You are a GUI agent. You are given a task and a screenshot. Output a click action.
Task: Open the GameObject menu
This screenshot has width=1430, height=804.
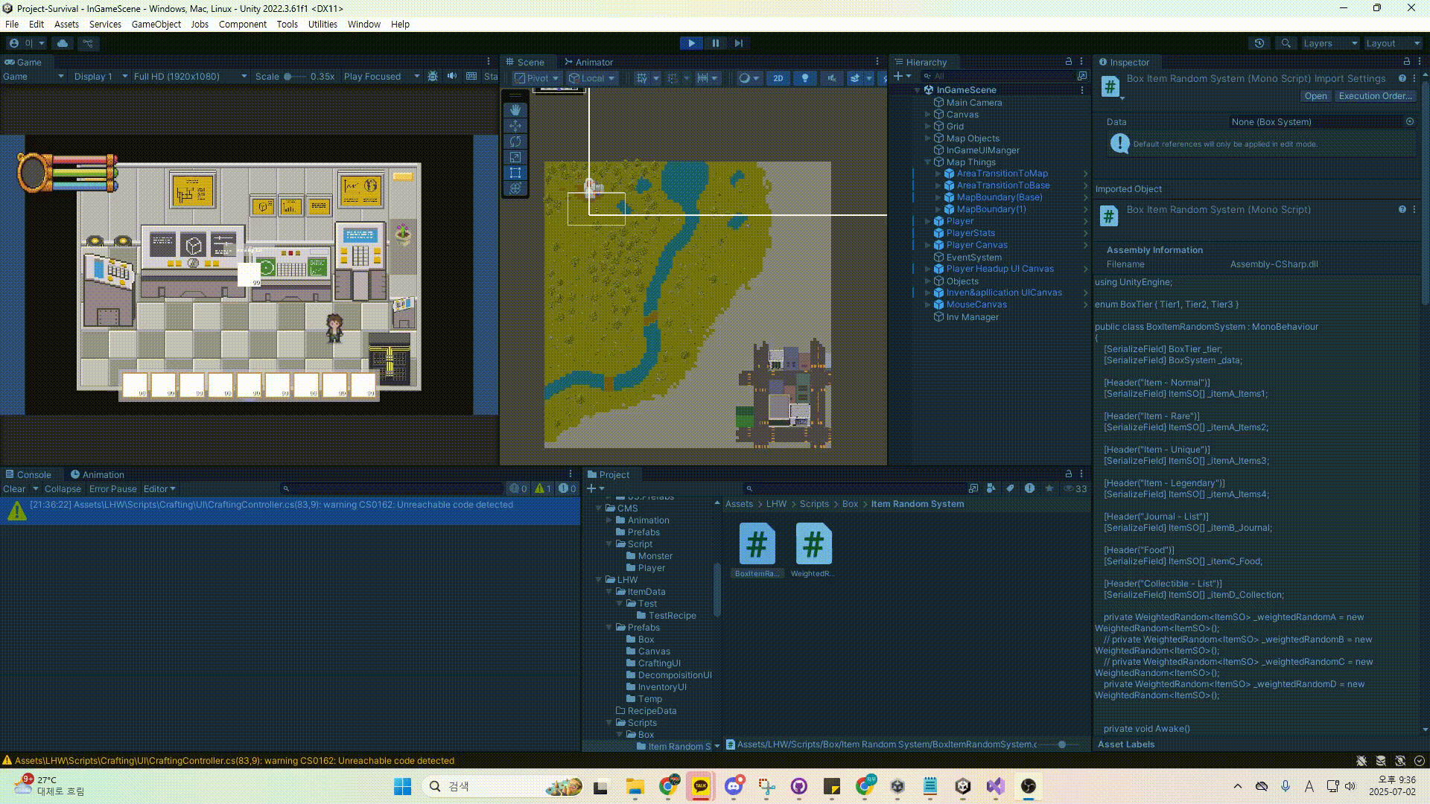coord(156,24)
